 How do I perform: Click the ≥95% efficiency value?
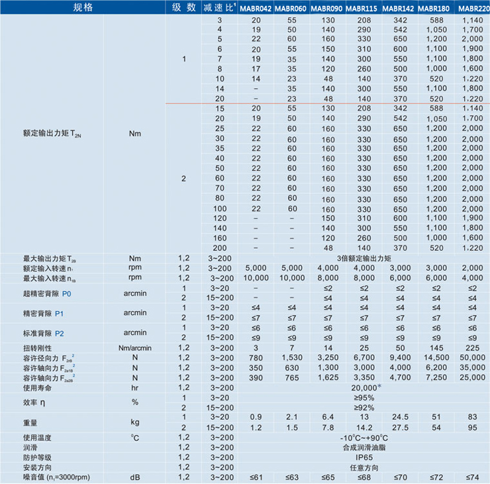click(363, 397)
